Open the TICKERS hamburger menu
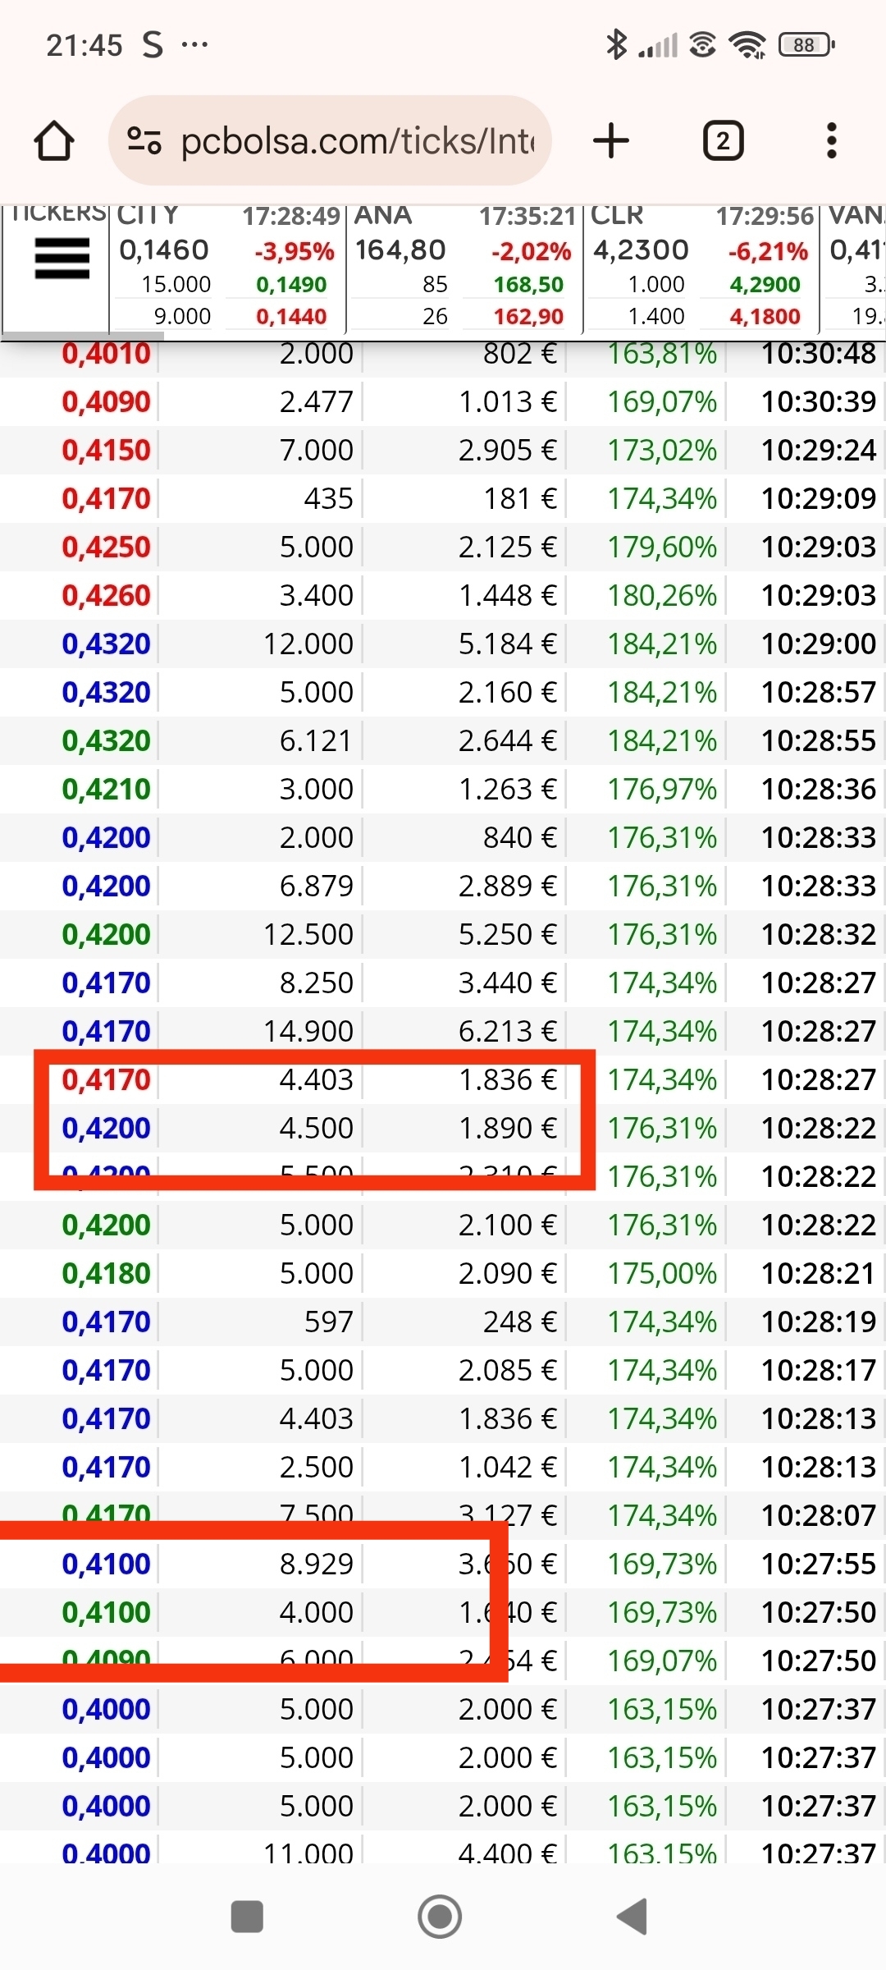The width and height of the screenshot is (886, 1970). coord(62,259)
